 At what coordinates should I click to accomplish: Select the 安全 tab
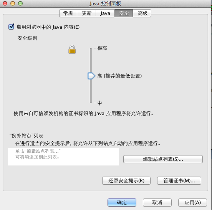[124, 13]
